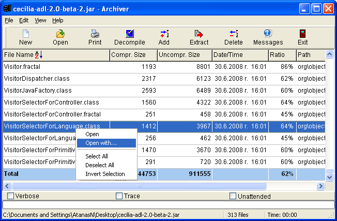Click the New archive toolbar icon
337x221 pixels.
(25, 34)
